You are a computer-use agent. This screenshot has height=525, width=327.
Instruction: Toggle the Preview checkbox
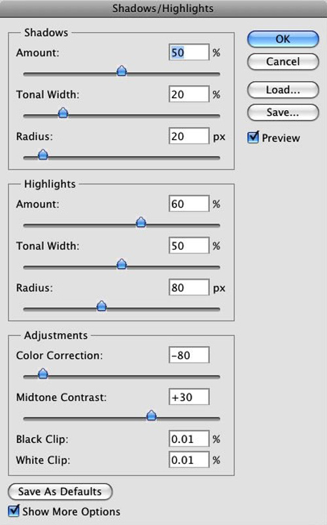coord(253,137)
